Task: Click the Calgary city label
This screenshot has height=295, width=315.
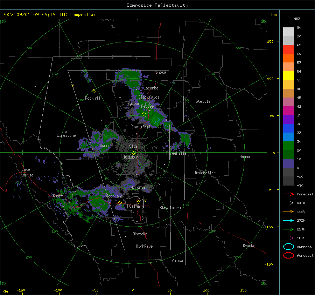Action: pos(136,206)
